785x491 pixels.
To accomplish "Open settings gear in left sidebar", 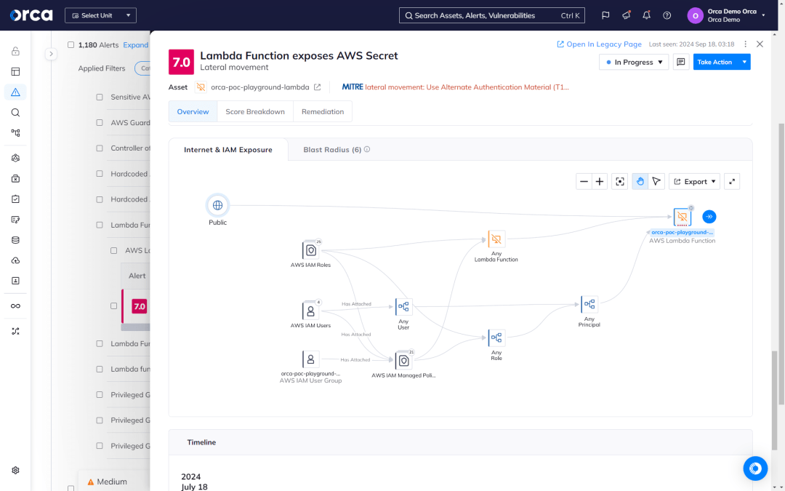I will 15,471.
